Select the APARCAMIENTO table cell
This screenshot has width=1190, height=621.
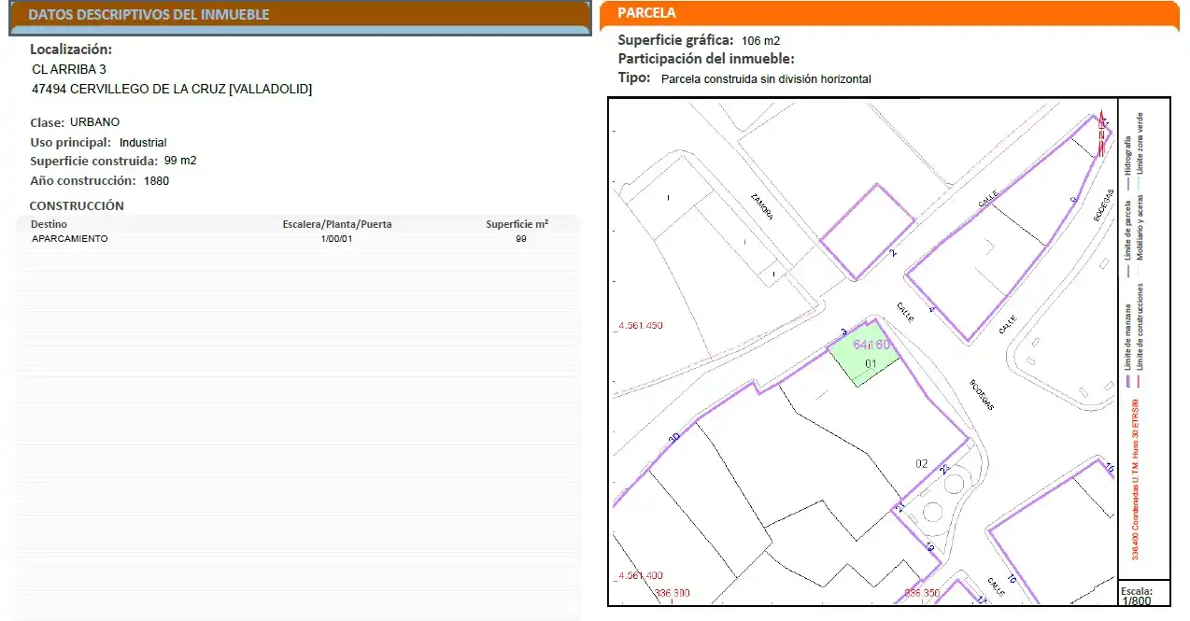(x=70, y=239)
